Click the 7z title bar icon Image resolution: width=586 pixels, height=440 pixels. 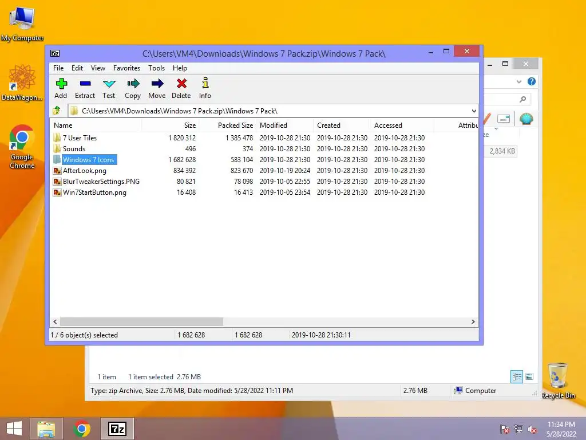pyautogui.click(x=55, y=53)
